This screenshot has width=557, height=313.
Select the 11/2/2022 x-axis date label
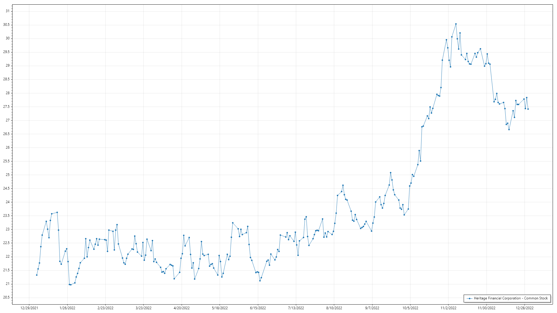pyautogui.click(x=448, y=308)
